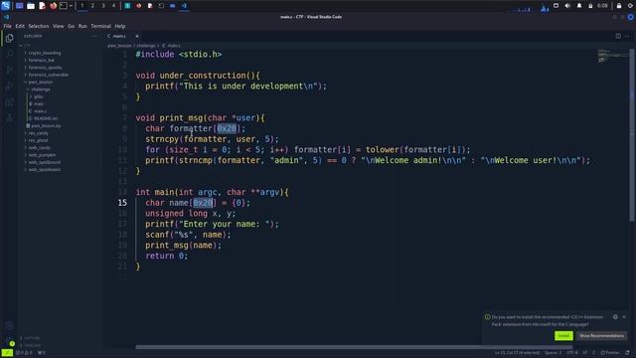Screen dimensions: 636x358
Task: Switch to the VS Code taskbar window
Action: [184, 6]
